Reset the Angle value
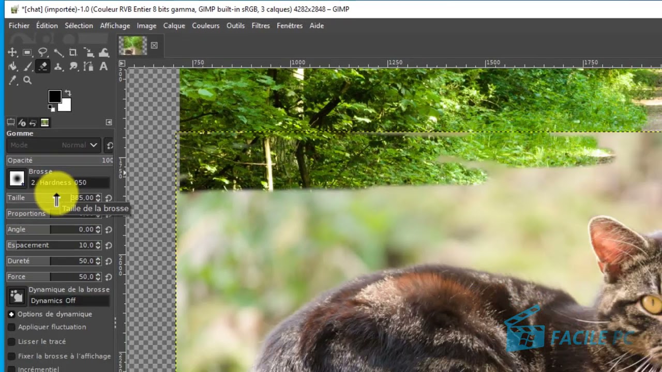The height and width of the screenshot is (372, 662). pyautogui.click(x=109, y=229)
